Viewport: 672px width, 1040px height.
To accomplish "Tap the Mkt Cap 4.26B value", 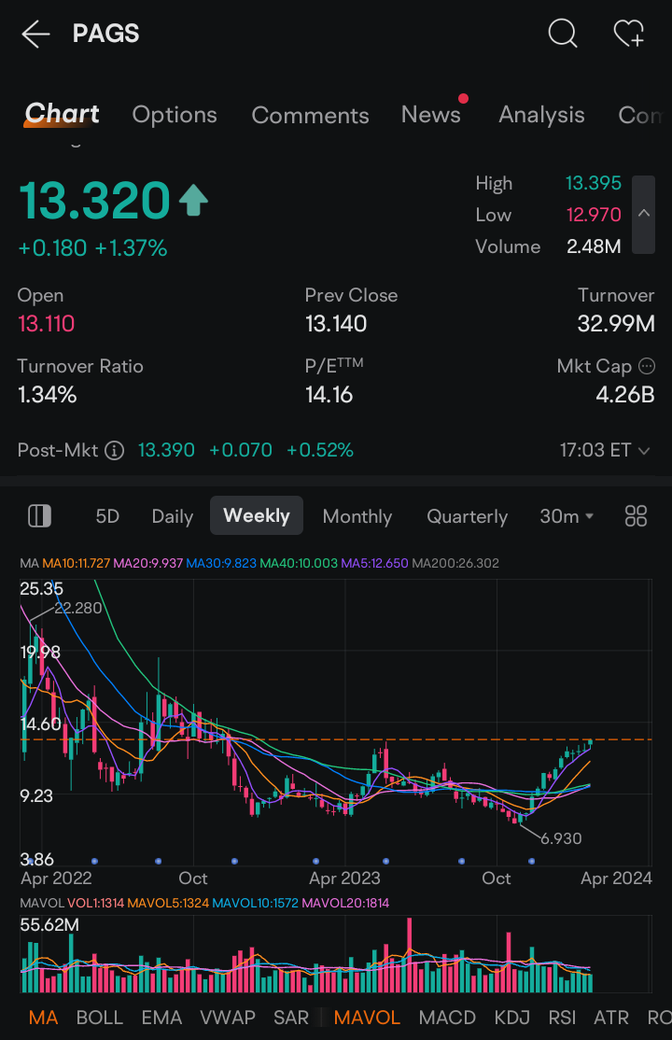I will point(625,395).
